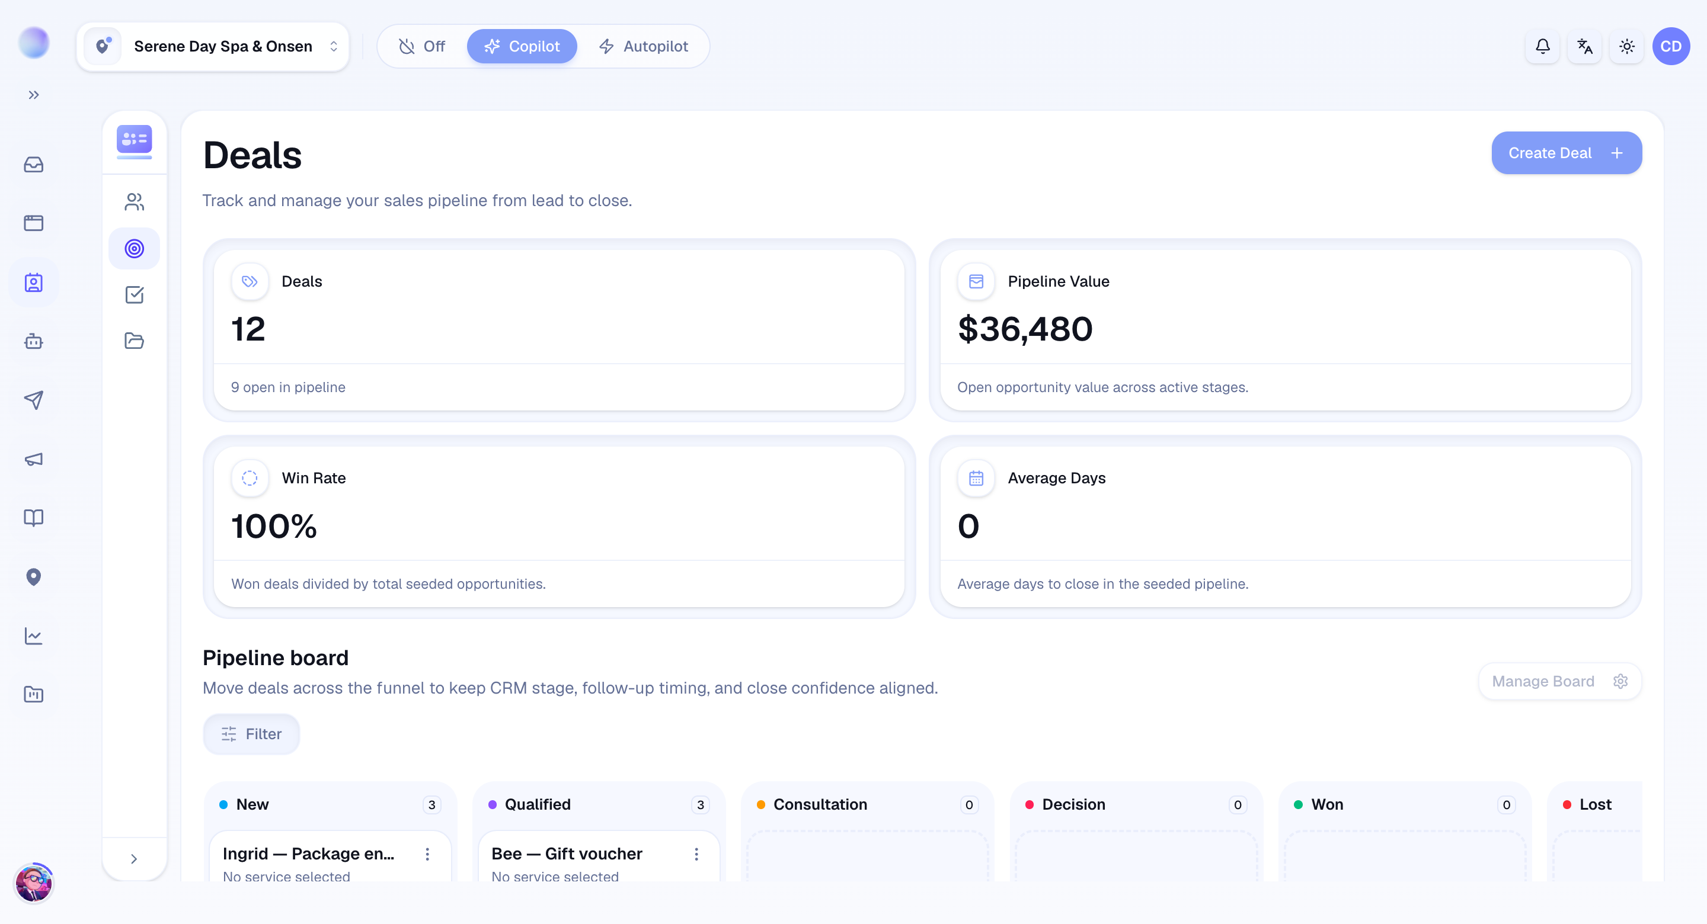Screen dimensions: 1707x924
Task: Open the open-book knowledge icon
Action: point(34,518)
